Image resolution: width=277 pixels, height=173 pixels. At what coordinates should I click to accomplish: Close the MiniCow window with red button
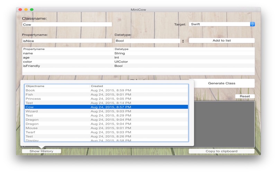pos(20,10)
